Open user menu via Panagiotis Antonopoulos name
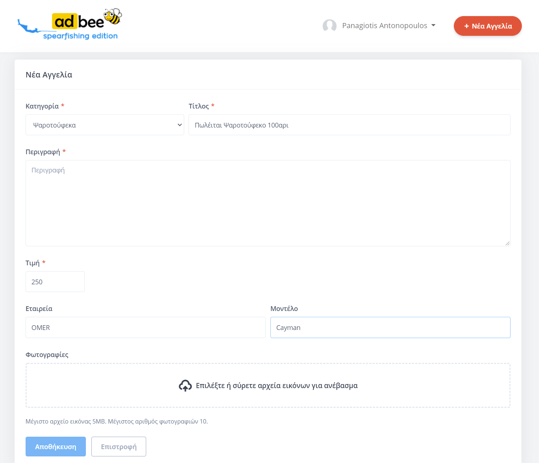 [384, 26]
